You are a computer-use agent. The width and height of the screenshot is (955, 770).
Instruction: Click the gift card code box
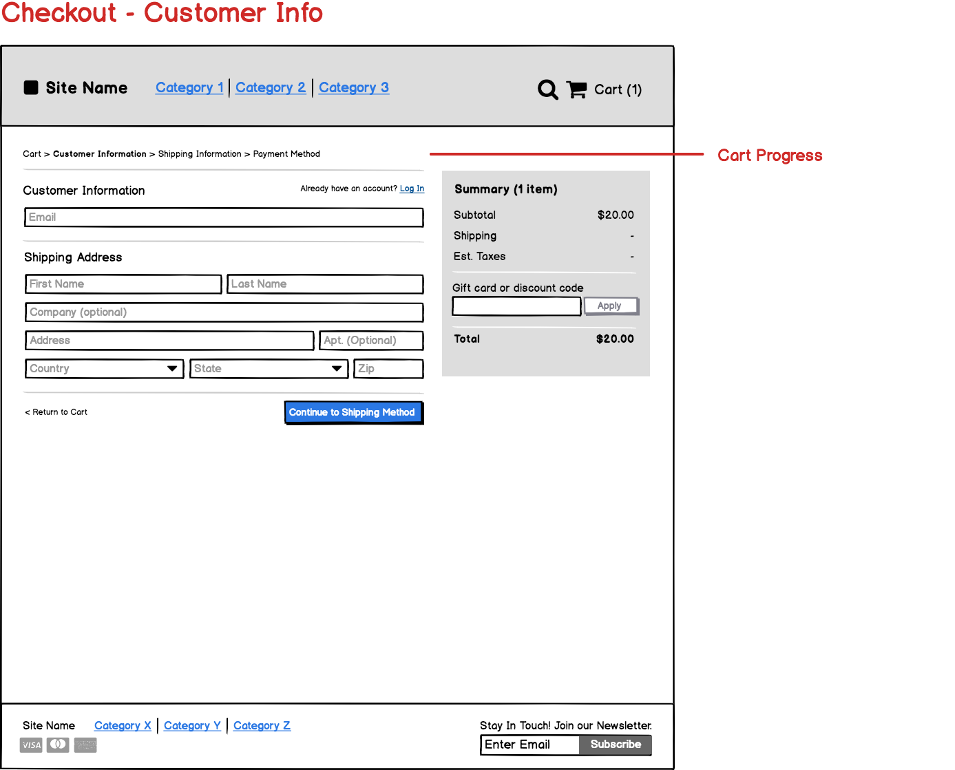pos(516,306)
